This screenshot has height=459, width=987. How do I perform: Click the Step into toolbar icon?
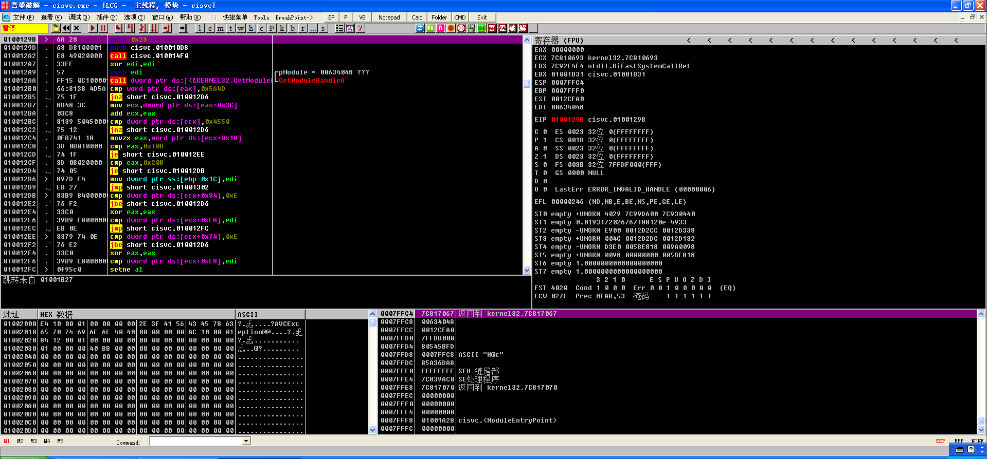[x=119, y=28]
